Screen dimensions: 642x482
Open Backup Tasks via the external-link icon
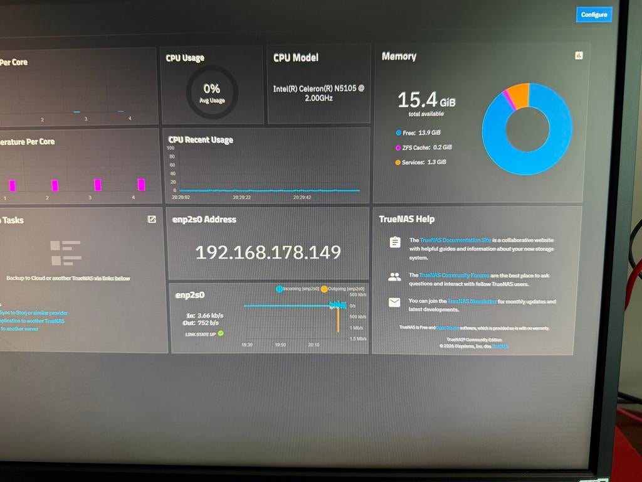coord(152,219)
